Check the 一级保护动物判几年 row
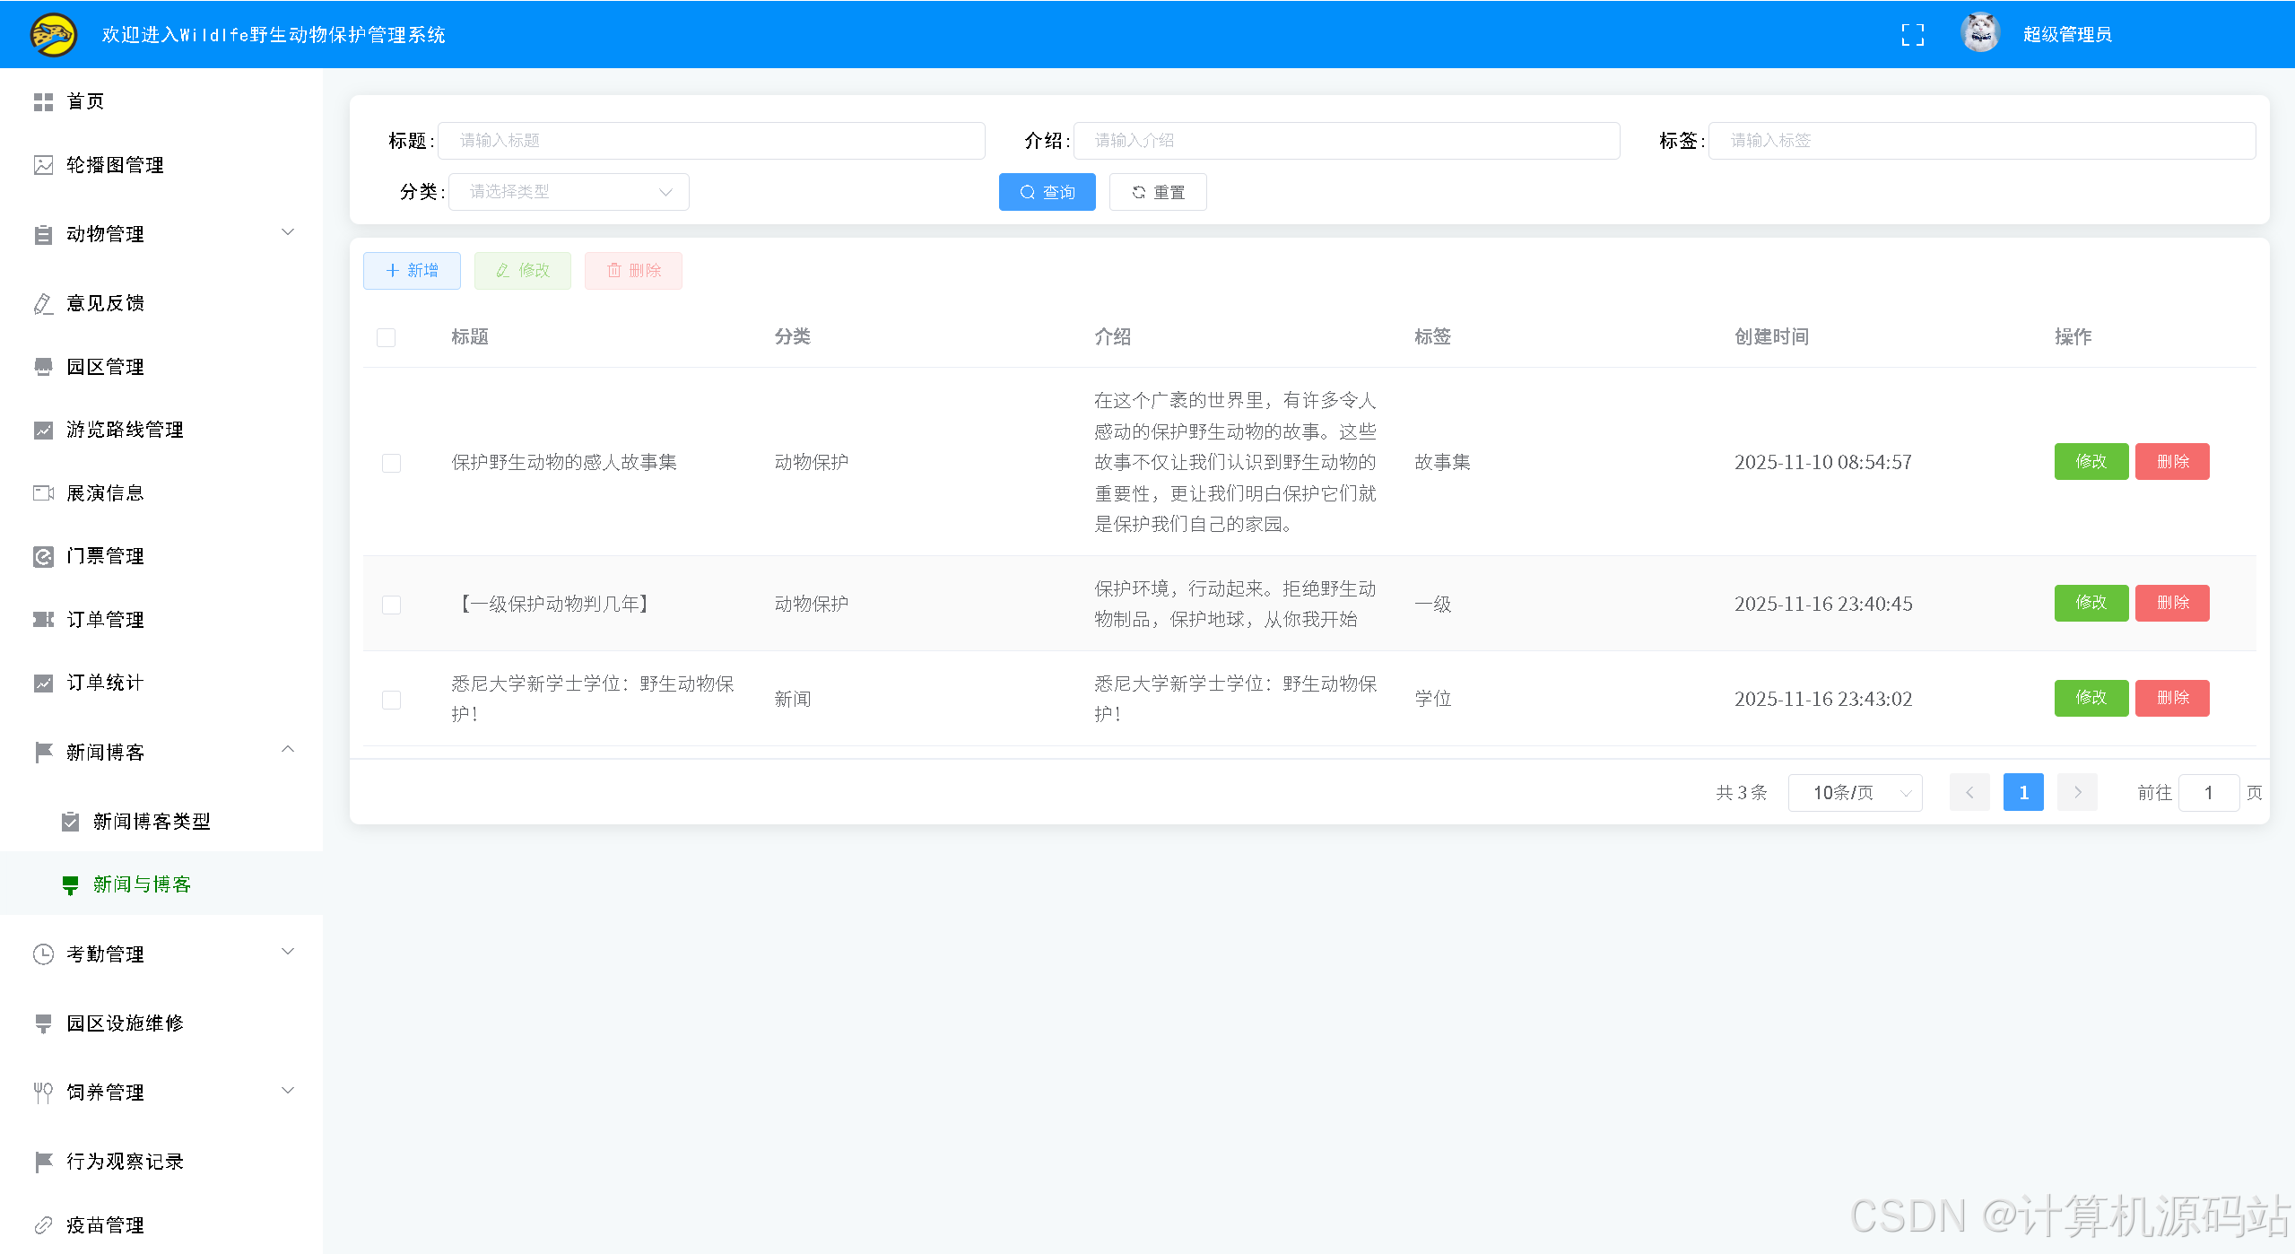Screen dimensions: 2295x1254 [x=391, y=605]
